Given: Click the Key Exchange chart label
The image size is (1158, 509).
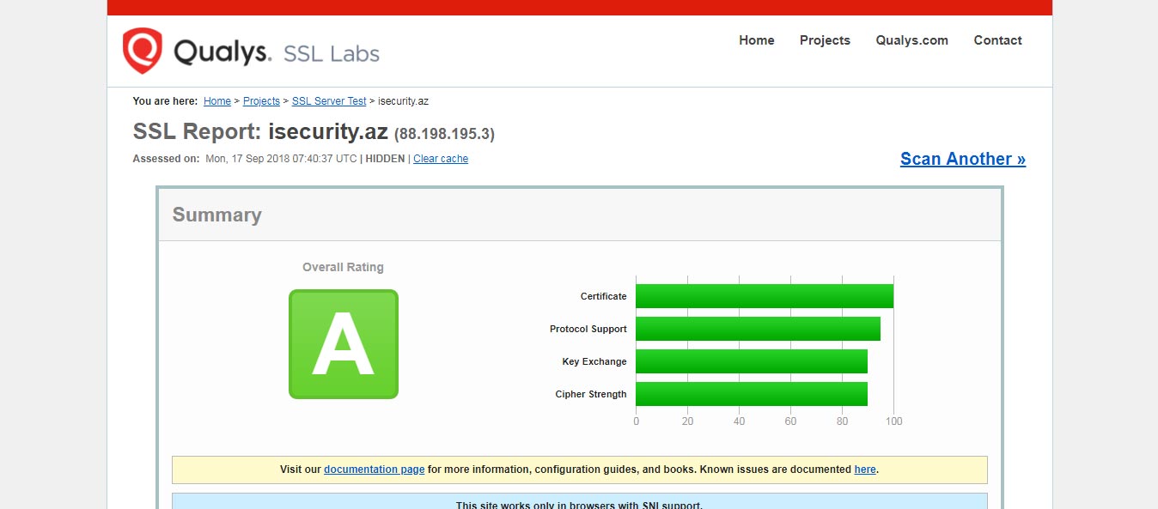Looking at the screenshot, I should [x=594, y=361].
